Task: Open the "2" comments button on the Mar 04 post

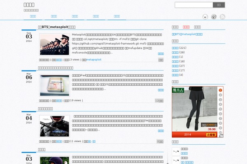Action: tap(160, 141)
